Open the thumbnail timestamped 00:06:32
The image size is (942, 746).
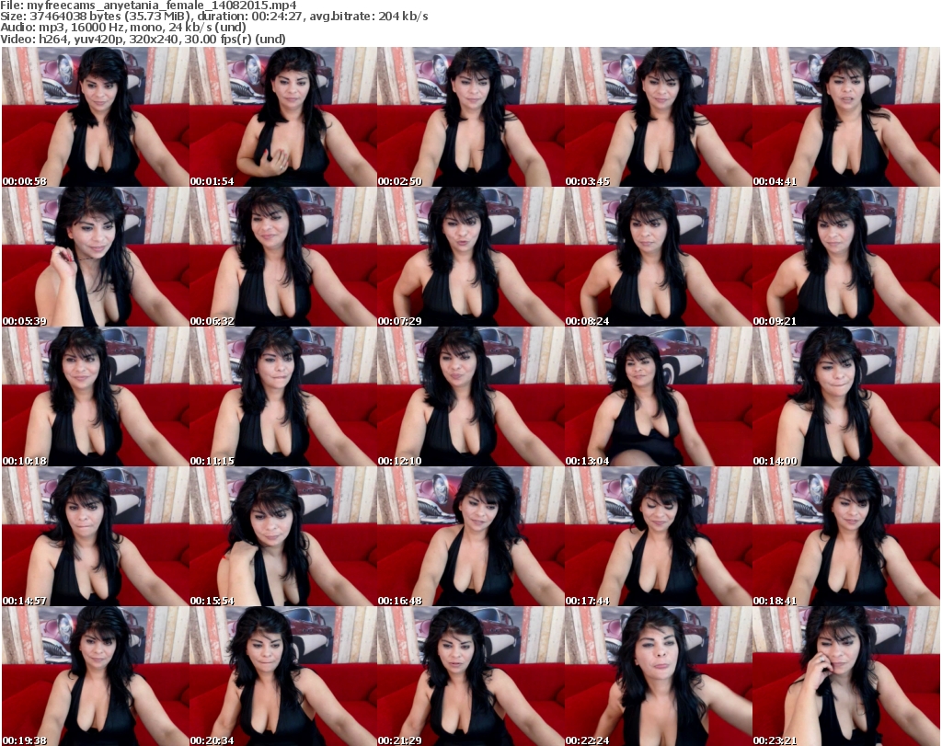click(283, 257)
